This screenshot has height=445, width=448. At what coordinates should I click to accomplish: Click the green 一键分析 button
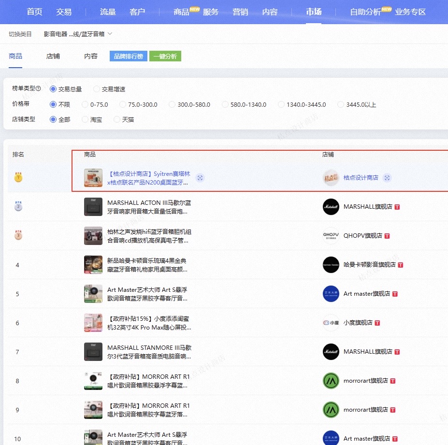[x=165, y=56]
